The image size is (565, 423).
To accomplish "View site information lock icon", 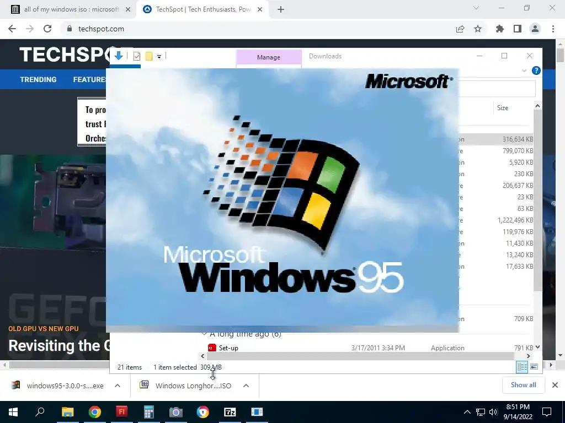I will tap(69, 29).
